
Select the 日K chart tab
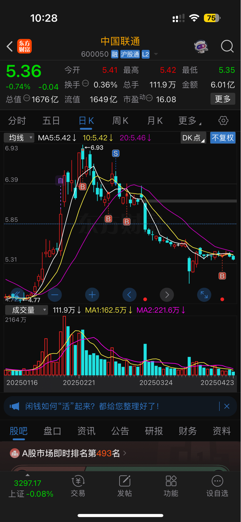click(86, 121)
